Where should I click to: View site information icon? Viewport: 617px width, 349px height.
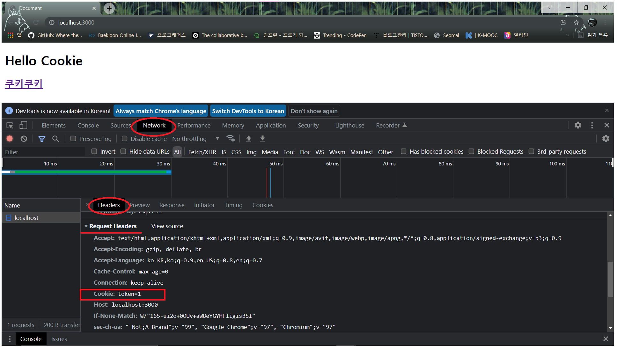[52, 23]
